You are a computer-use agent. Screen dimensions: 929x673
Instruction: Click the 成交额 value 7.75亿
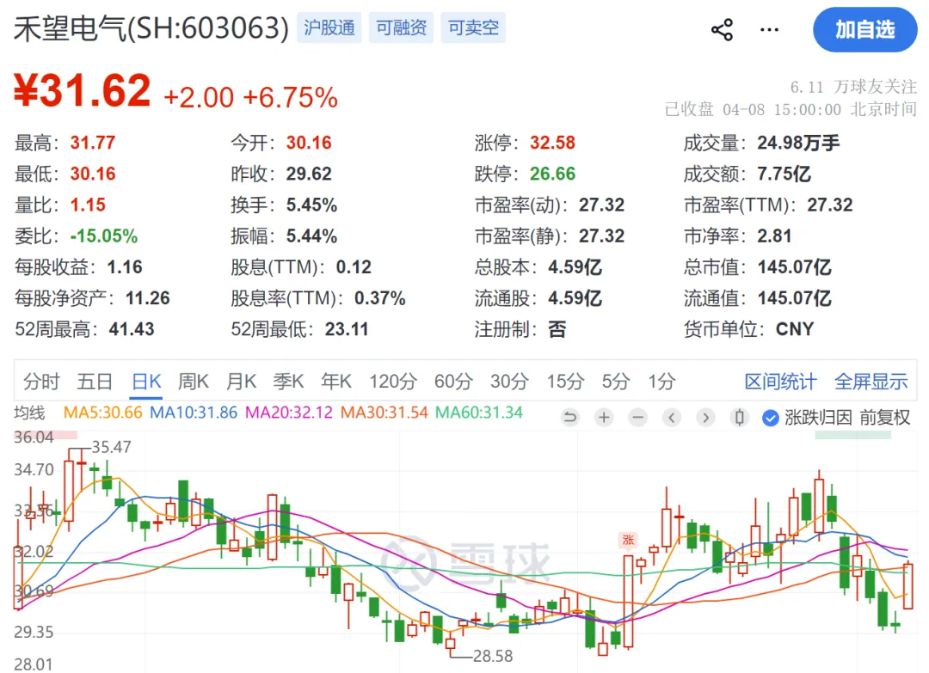[x=784, y=174]
